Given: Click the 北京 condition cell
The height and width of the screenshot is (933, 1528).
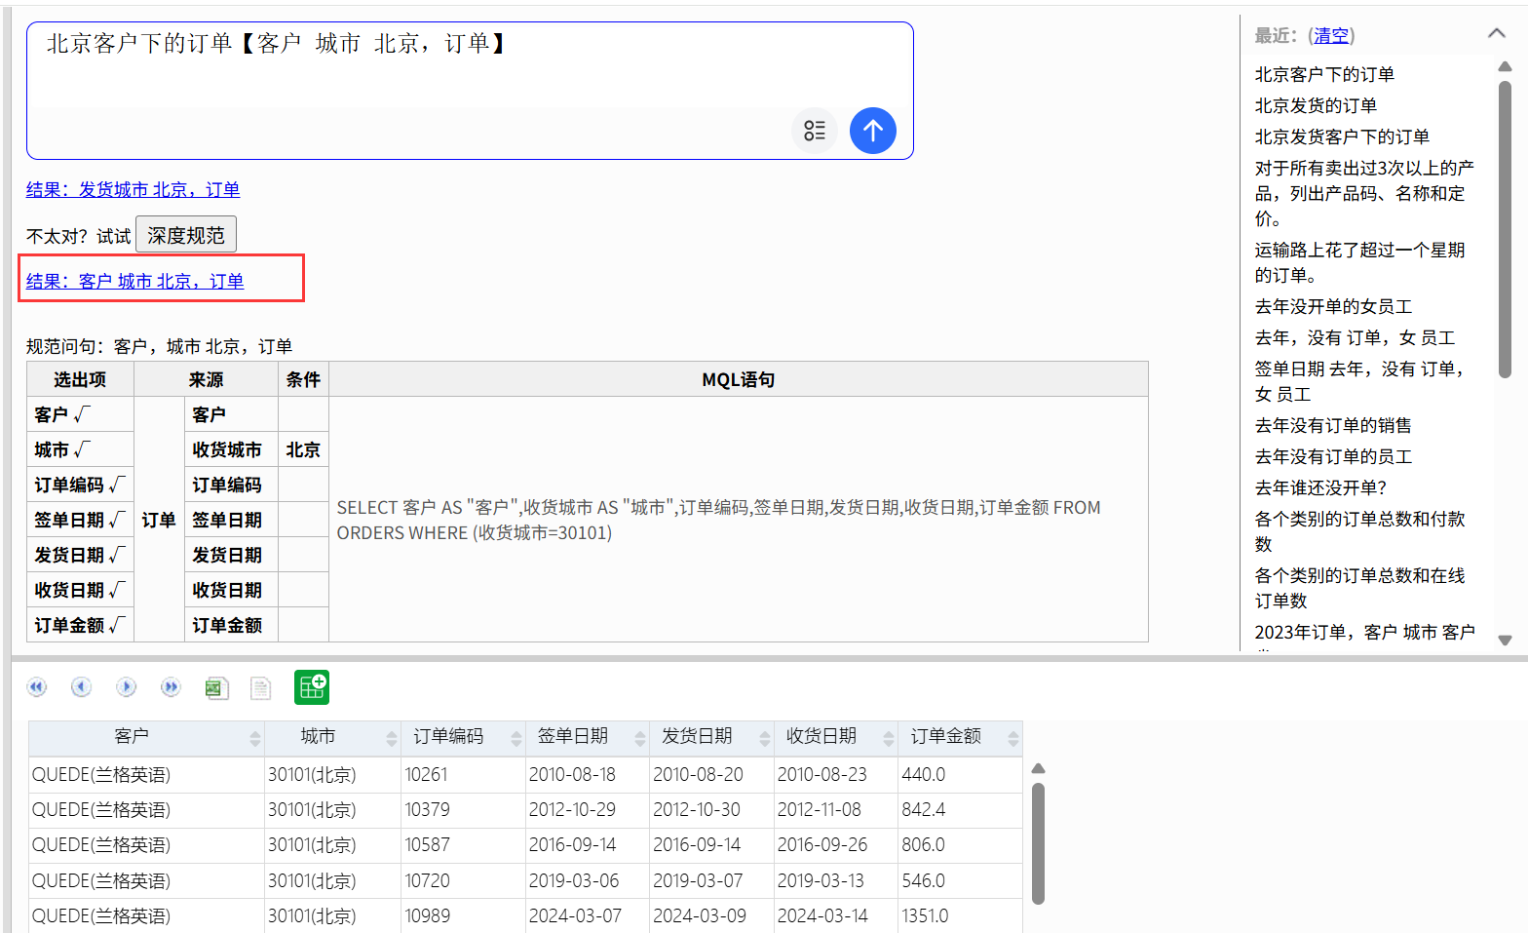Looking at the screenshot, I should 303,449.
